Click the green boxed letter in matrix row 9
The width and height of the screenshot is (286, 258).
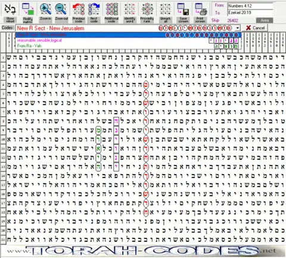click(x=98, y=130)
